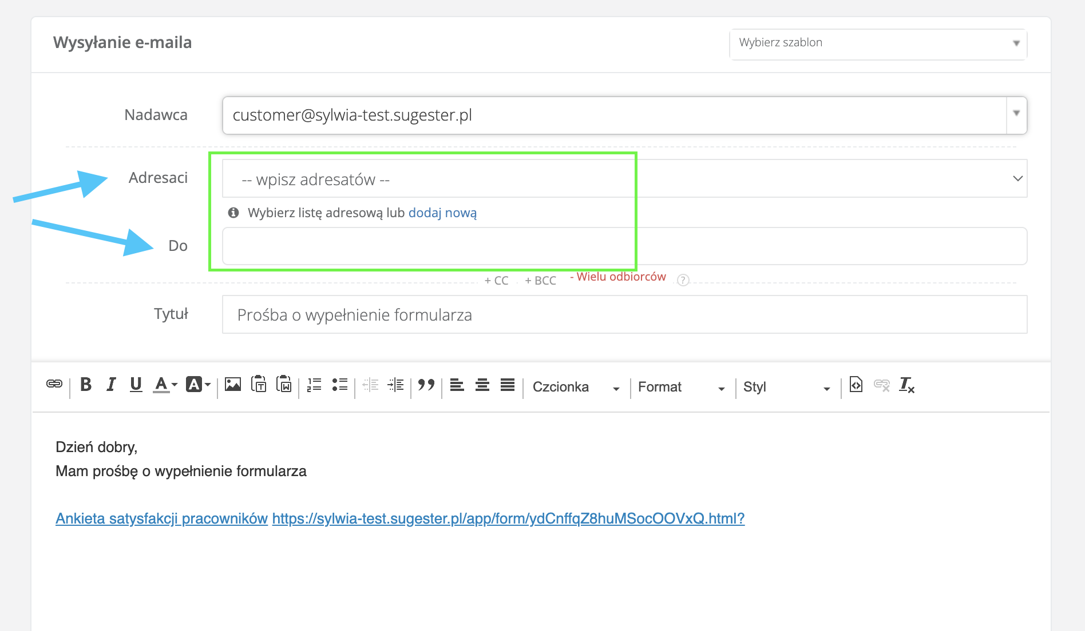
Task: Click the insert link icon
Action: (54, 384)
